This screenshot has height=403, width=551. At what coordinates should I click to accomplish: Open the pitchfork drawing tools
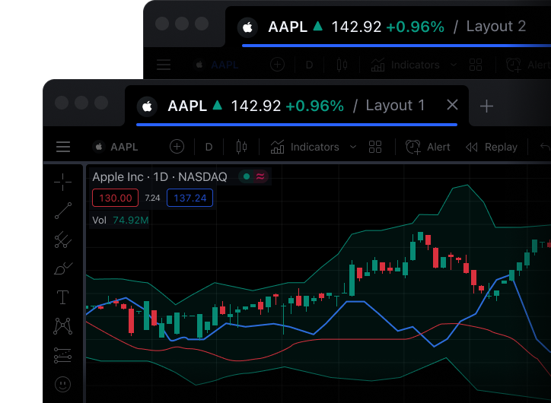pos(63,240)
